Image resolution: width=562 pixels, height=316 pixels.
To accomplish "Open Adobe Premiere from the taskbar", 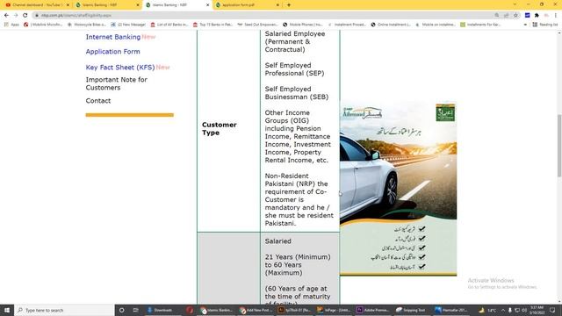I will click(x=372, y=310).
